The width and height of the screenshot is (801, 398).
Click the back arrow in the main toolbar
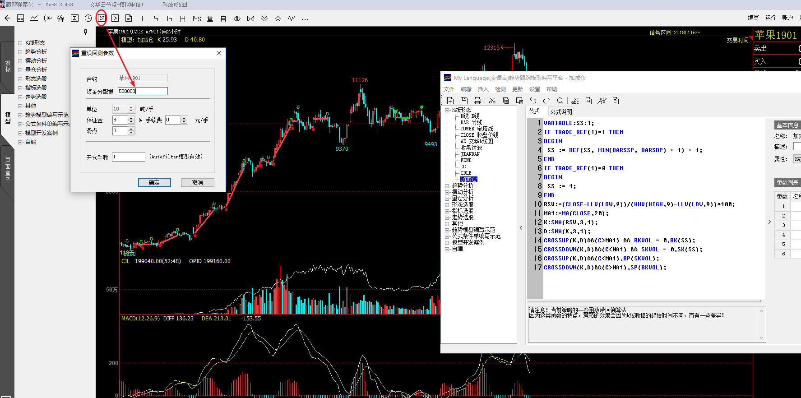click(7, 19)
